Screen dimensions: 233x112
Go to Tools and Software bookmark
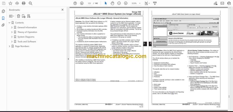pos(27,42)
